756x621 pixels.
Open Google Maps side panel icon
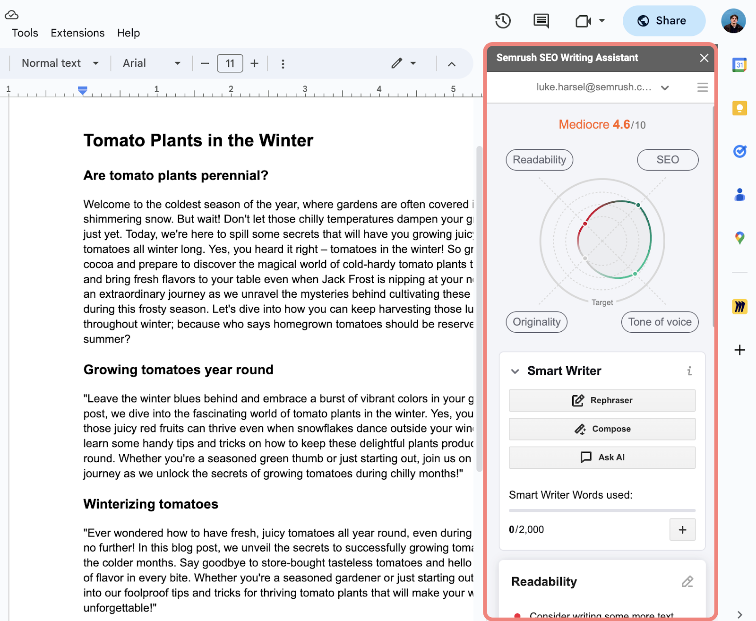pyautogui.click(x=739, y=238)
